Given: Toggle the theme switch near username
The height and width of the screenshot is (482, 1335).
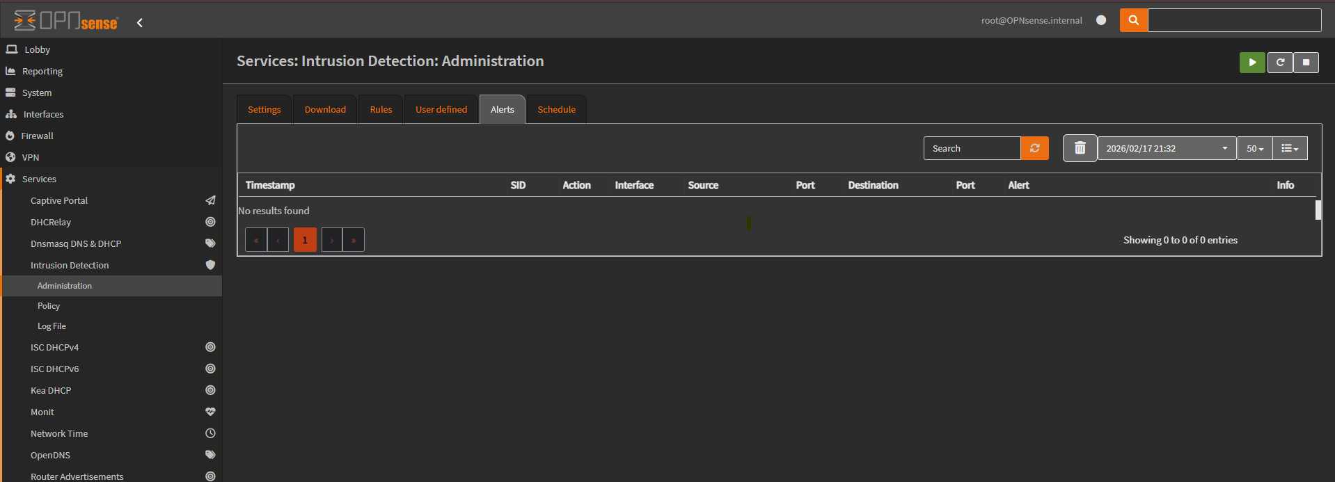Looking at the screenshot, I should pos(1101,20).
